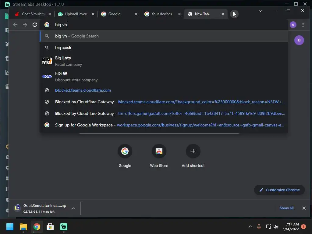Open the large purple account avatar on the page
The image size is (312, 234).
299,40
